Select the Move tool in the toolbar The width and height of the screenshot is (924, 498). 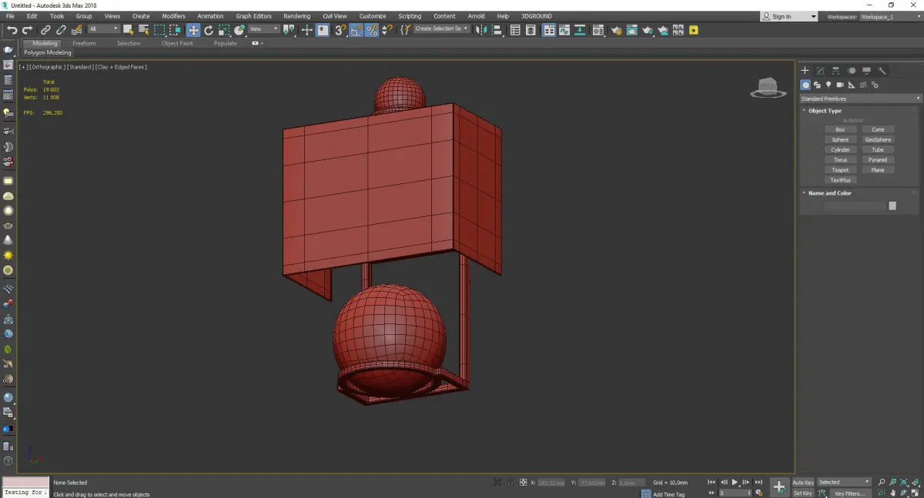192,30
